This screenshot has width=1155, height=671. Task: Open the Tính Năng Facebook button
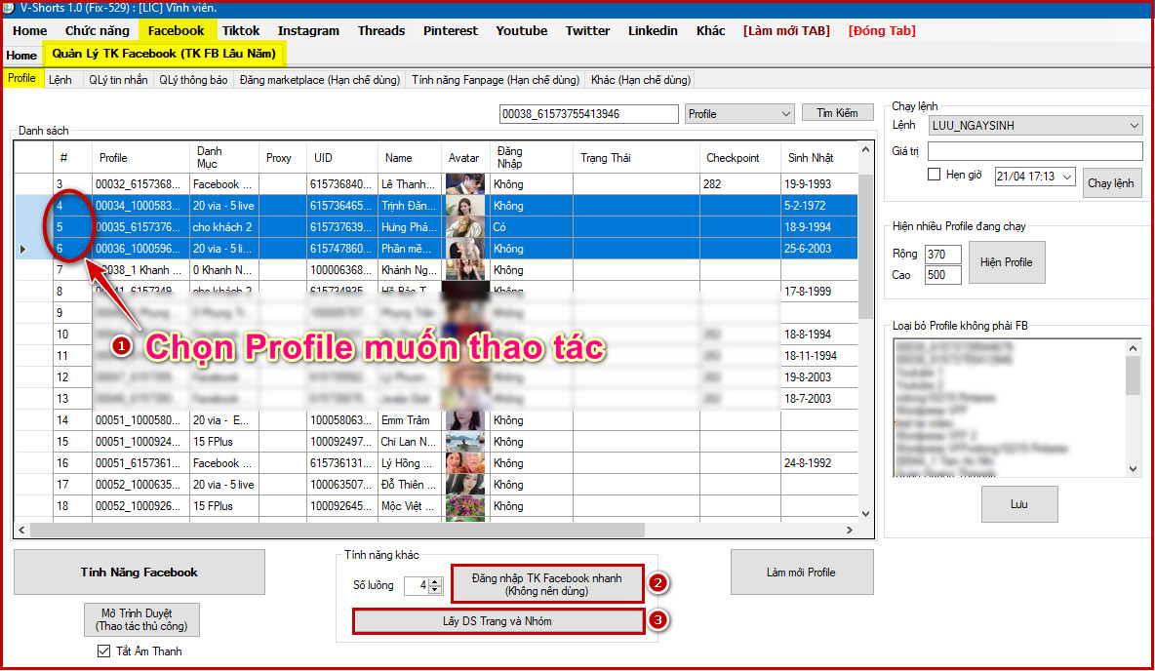[x=139, y=572]
